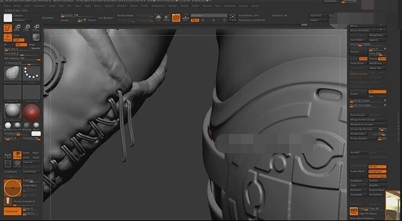Viewport: 402px width, 221px height.
Task: Click the Load Tool button
Action: point(318,16)
